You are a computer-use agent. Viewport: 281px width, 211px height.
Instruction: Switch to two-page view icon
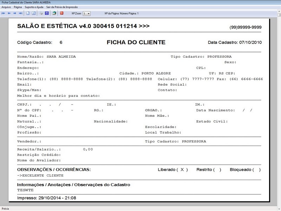[x=34, y=13]
